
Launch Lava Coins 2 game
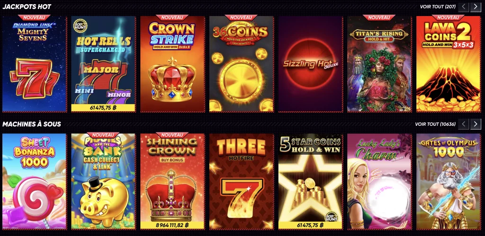coord(449,64)
